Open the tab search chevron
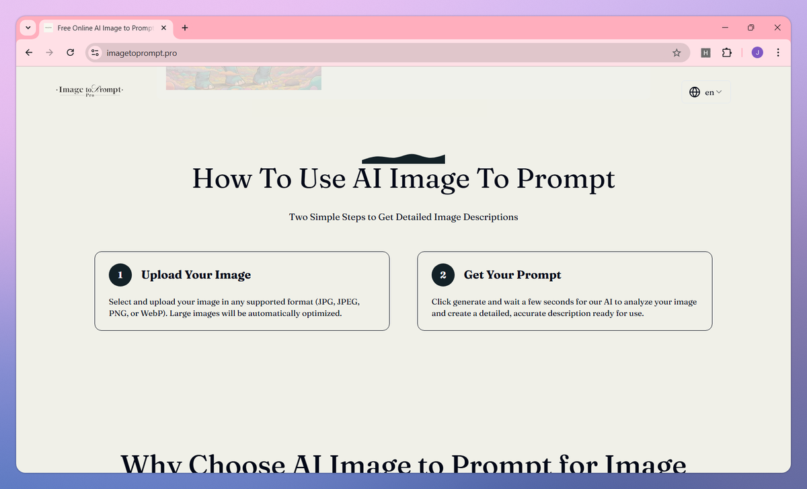This screenshot has height=489, width=807. pyautogui.click(x=28, y=28)
